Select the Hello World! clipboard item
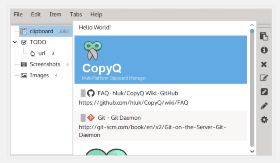280x163 pixels. [161, 28]
